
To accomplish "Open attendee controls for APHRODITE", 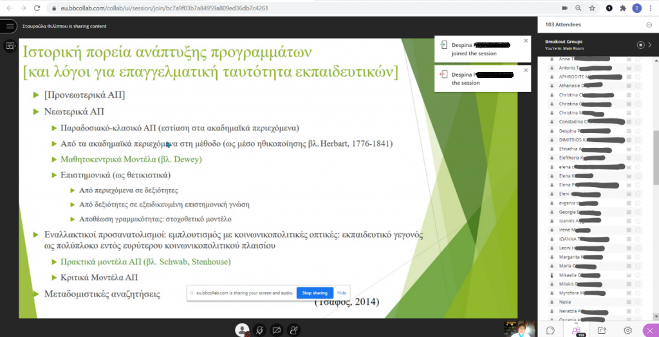I will coord(638,77).
